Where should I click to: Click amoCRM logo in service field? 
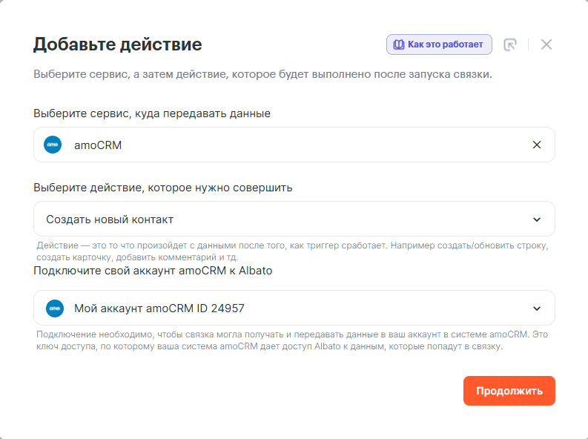[x=53, y=145]
